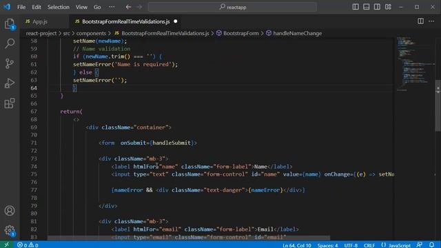Click className="container" text on line 69
Screen dimensions: 441x248
[135, 127]
